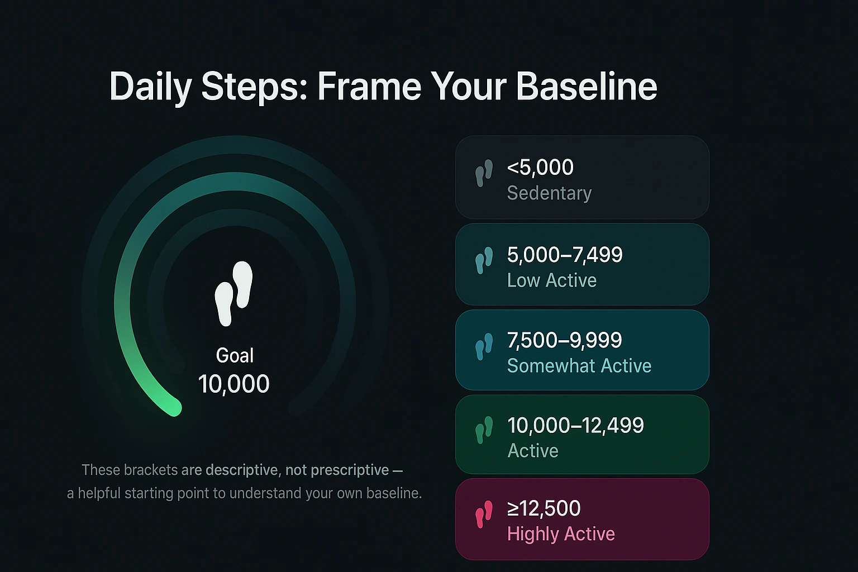858x572 pixels.
Task: Click the "Goal" label in the gauge
Action: pyautogui.click(x=235, y=356)
